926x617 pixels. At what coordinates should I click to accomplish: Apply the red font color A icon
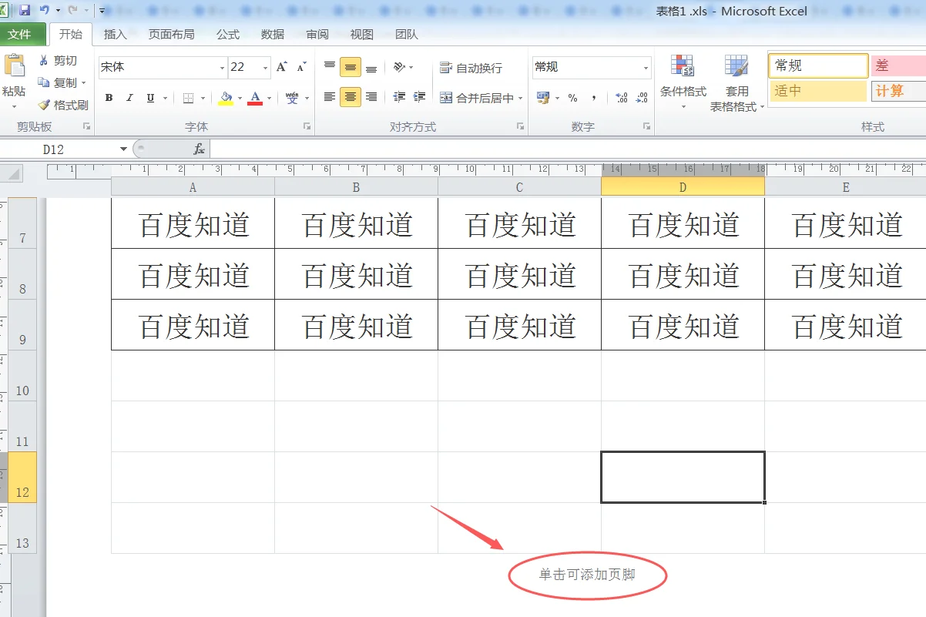[255, 98]
